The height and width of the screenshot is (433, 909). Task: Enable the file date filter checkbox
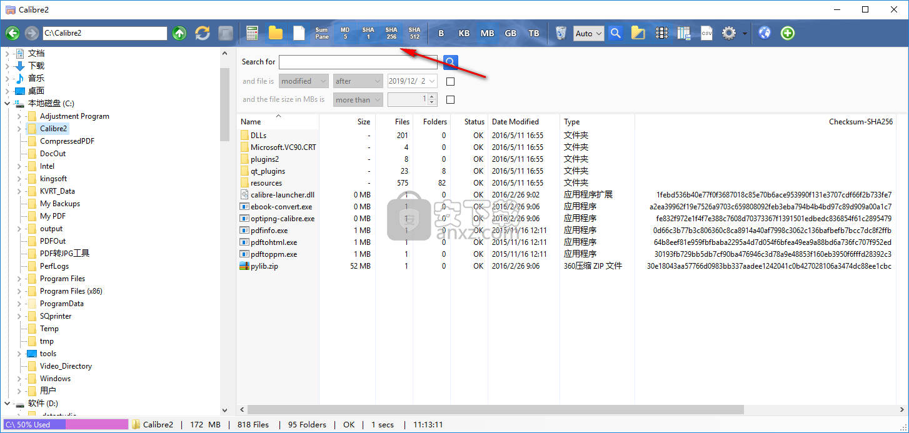pyautogui.click(x=450, y=81)
